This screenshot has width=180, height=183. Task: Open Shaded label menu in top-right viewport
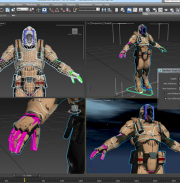(x=108, y=23)
